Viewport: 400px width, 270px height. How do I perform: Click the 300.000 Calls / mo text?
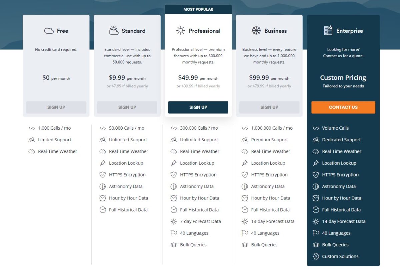coord(199,128)
